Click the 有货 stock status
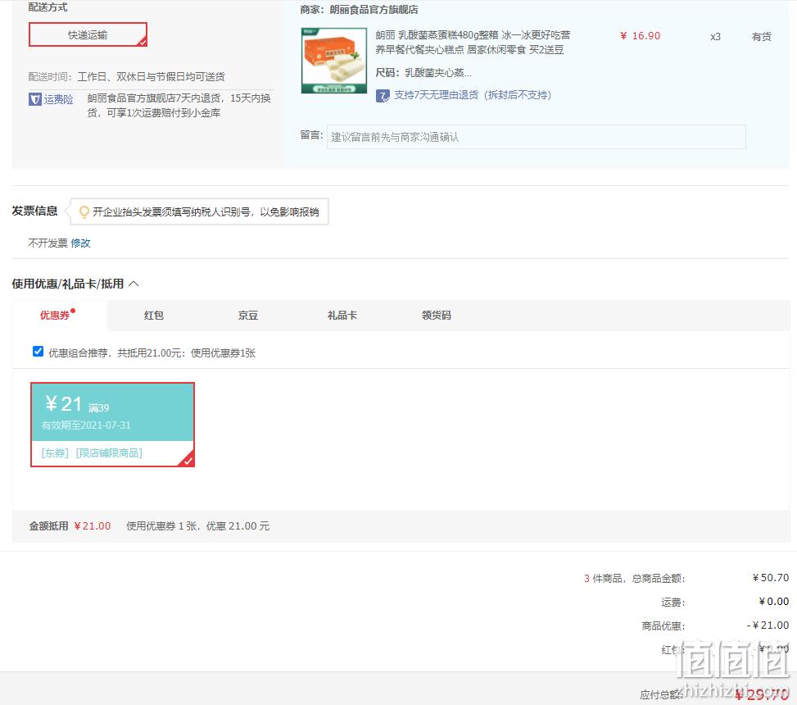 (762, 37)
